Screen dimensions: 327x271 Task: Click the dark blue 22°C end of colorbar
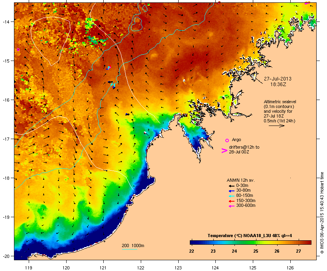click(x=192, y=242)
